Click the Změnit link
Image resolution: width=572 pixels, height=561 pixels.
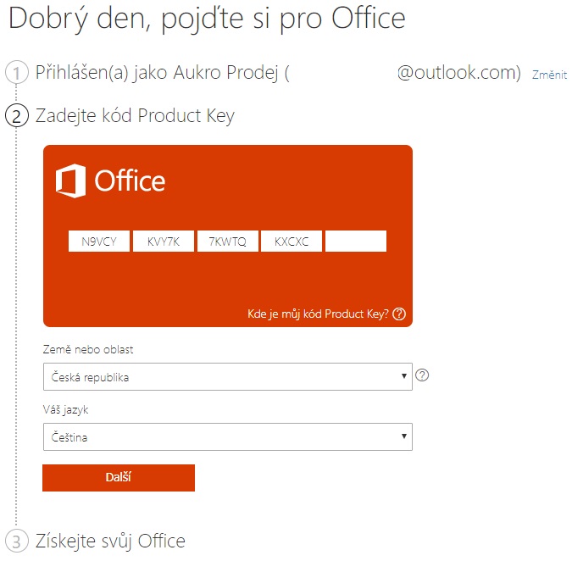pos(549,75)
